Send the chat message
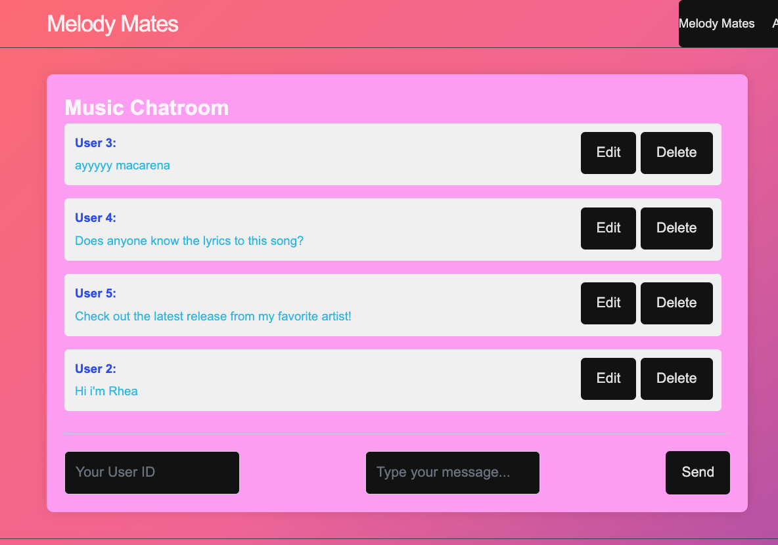778x545 pixels. (698, 473)
